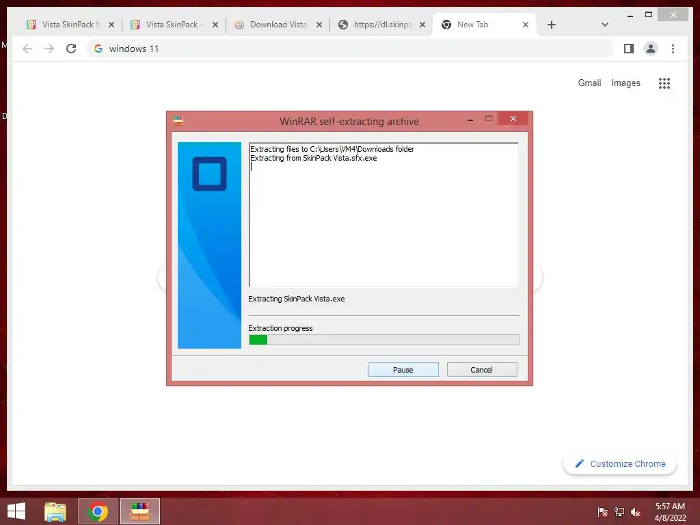
Task: Click the muted volume tray icon
Action: pyautogui.click(x=636, y=511)
